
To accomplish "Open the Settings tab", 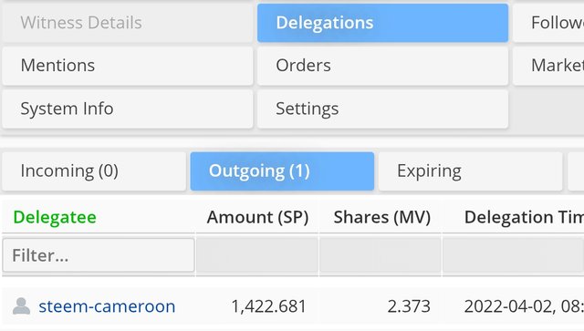I will coord(382,109).
